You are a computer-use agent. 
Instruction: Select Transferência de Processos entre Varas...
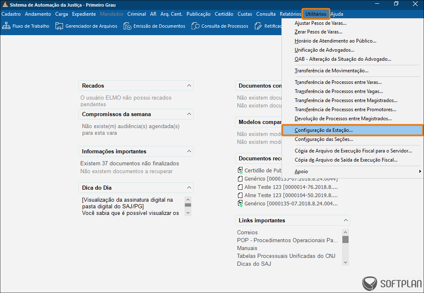point(338,82)
